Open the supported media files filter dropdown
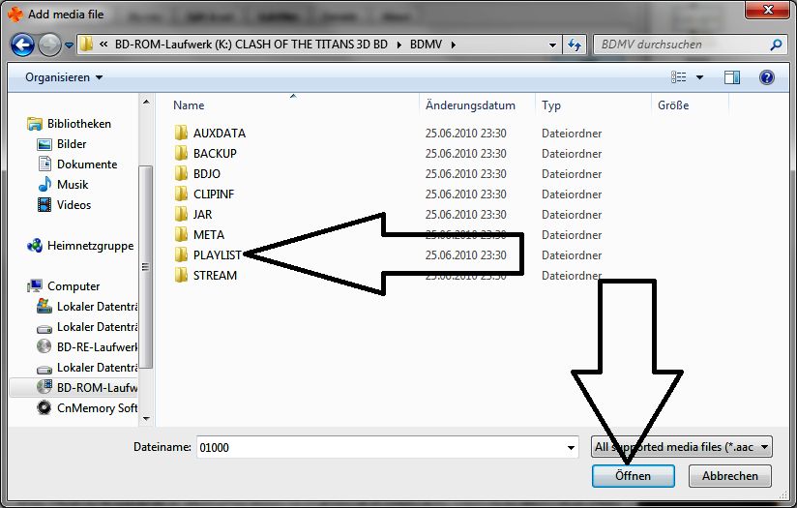This screenshot has height=508, width=797. pos(682,447)
